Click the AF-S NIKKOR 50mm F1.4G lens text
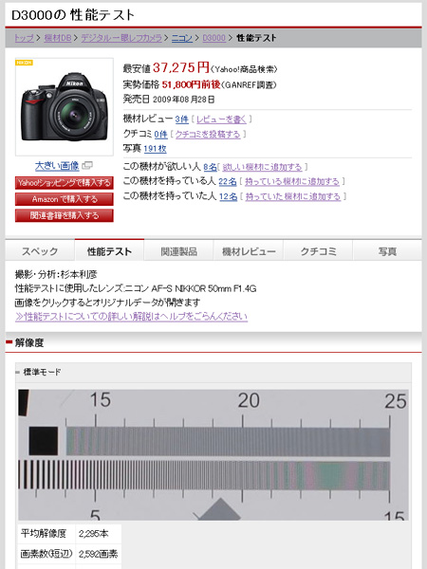427x569 pixels. (204, 289)
